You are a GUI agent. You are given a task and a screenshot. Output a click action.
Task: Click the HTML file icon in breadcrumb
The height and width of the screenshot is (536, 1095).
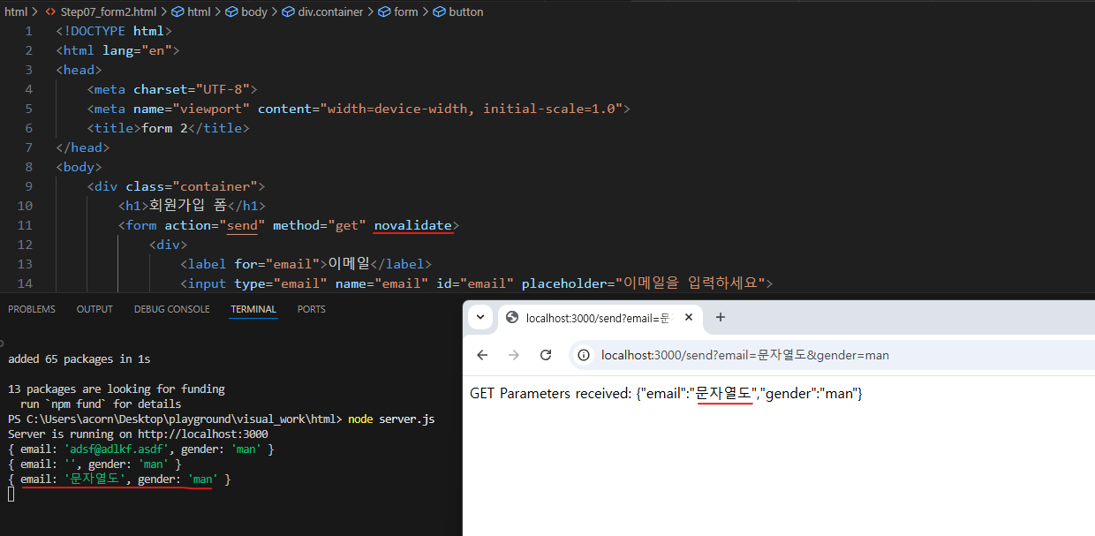click(50, 11)
